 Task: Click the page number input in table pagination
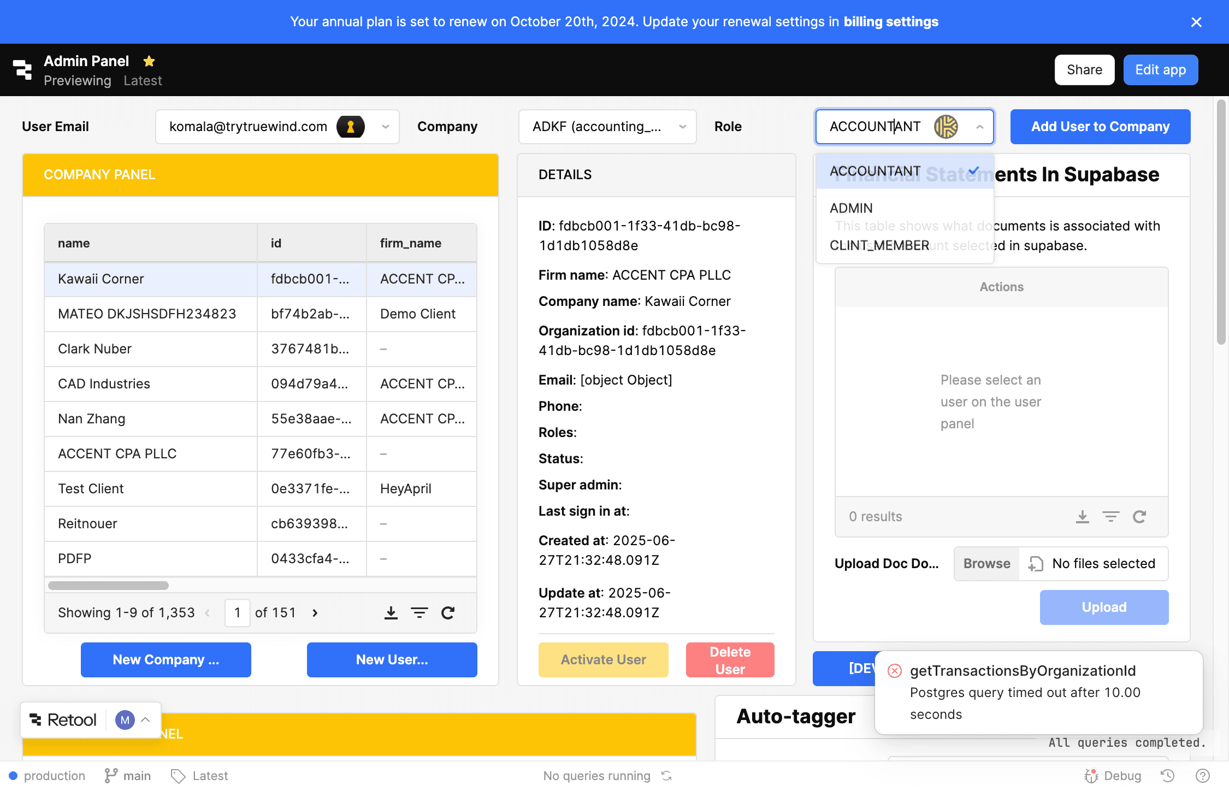point(237,612)
